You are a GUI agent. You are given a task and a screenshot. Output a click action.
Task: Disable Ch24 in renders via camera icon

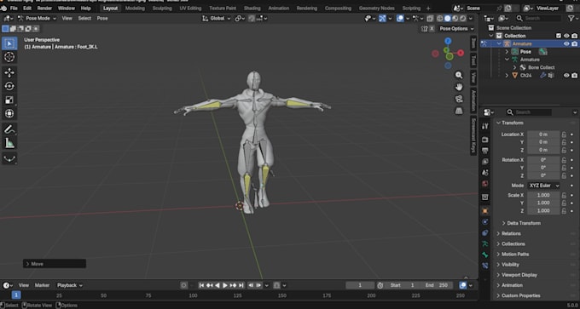[x=574, y=75]
